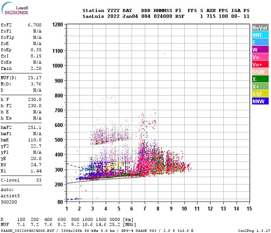Viewport: 271px width, 233px height.
Task: Click the yF2 value 22.7
Action: point(36,146)
